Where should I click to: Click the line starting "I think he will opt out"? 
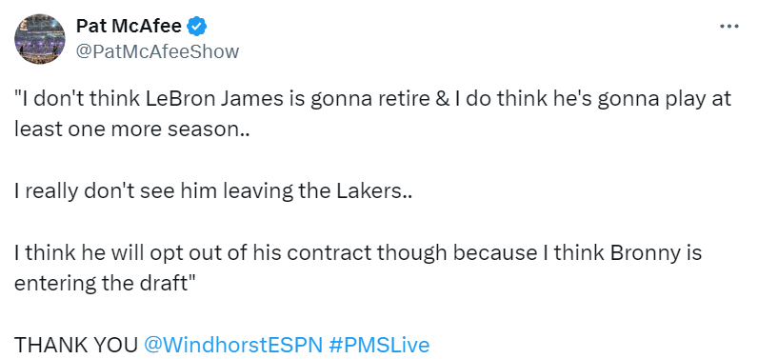[358, 253]
